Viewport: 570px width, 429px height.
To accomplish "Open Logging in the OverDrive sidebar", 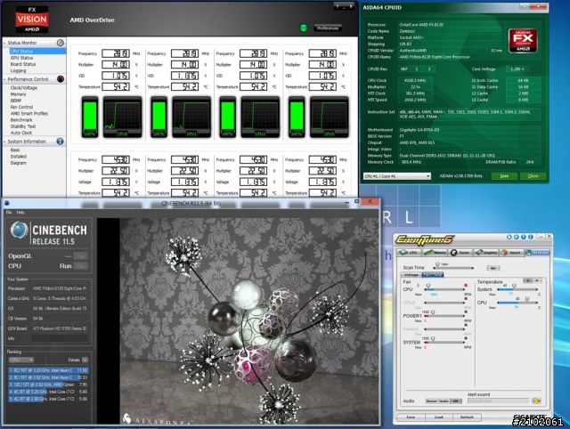I will (19, 70).
